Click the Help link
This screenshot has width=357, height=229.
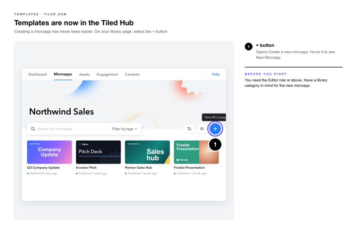(215, 74)
